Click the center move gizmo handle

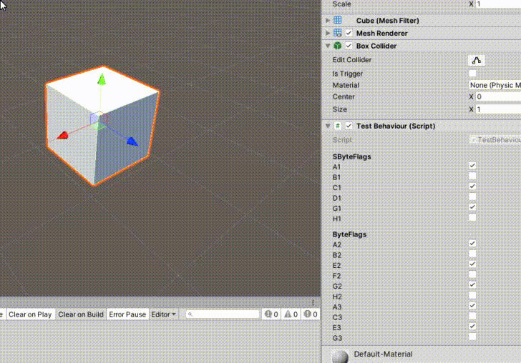99,119
